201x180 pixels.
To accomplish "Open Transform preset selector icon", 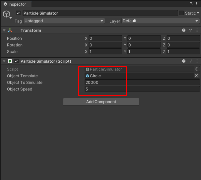I will (190, 30).
